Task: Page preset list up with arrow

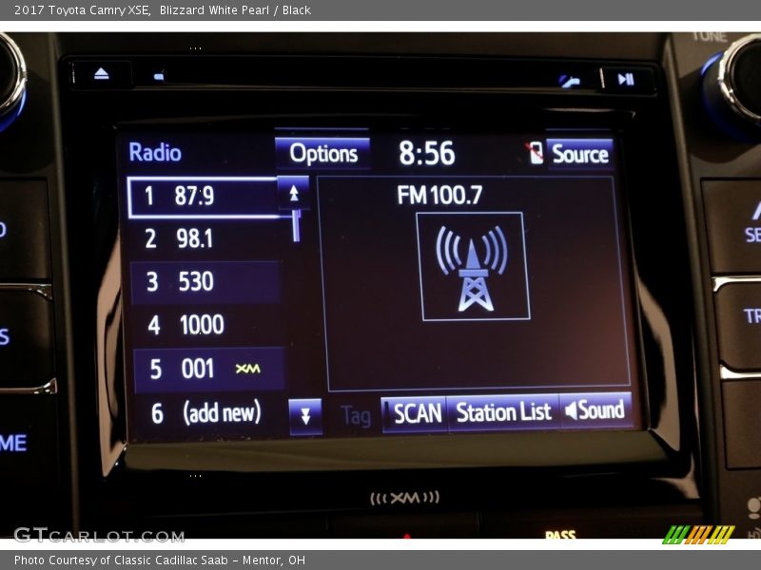Action: tap(294, 194)
